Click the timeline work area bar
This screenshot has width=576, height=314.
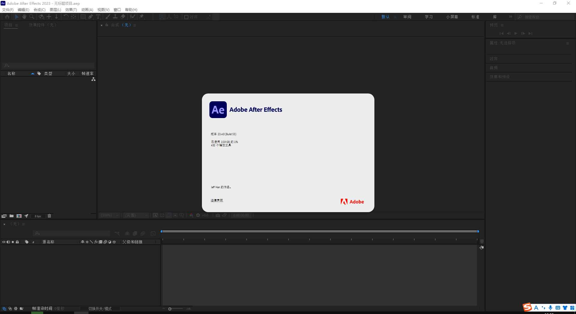coord(319,231)
